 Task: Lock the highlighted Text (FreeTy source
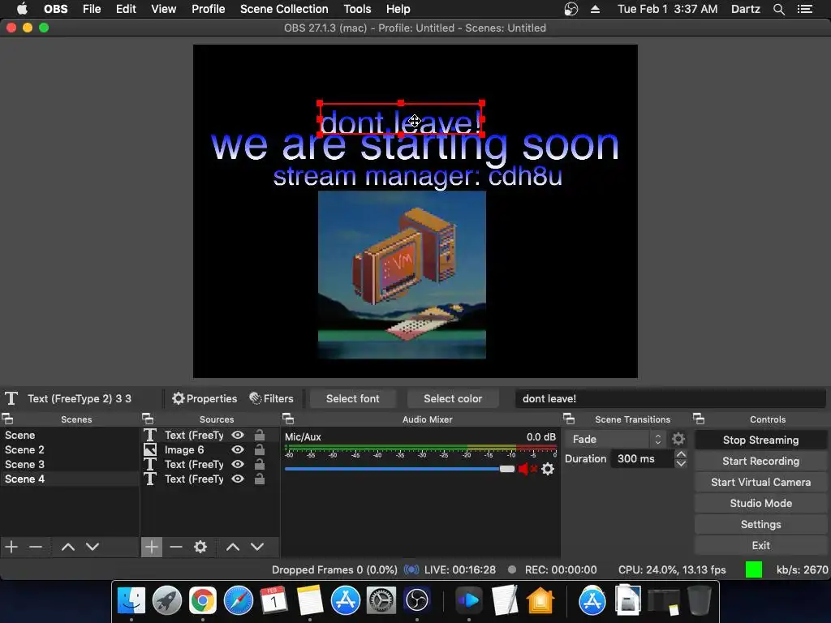point(260,435)
